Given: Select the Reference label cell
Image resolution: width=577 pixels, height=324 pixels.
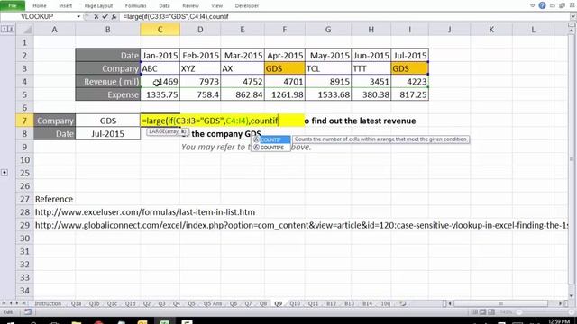Looking at the screenshot, I should pyautogui.click(x=54, y=199).
